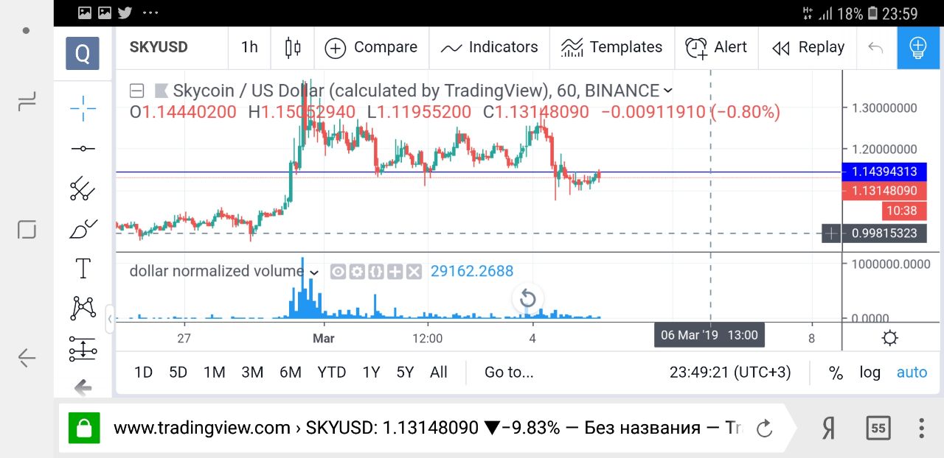The height and width of the screenshot is (458, 944).
Task: Click the plus icon on the volume indicator
Action: click(395, 272)
